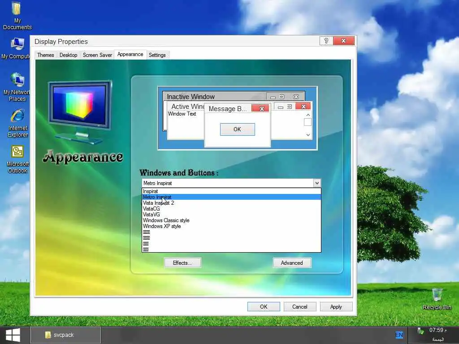This screenshot has width=459, height=344.
Task: Click the Appearance monitor graphic
Action: pos(80,112)
